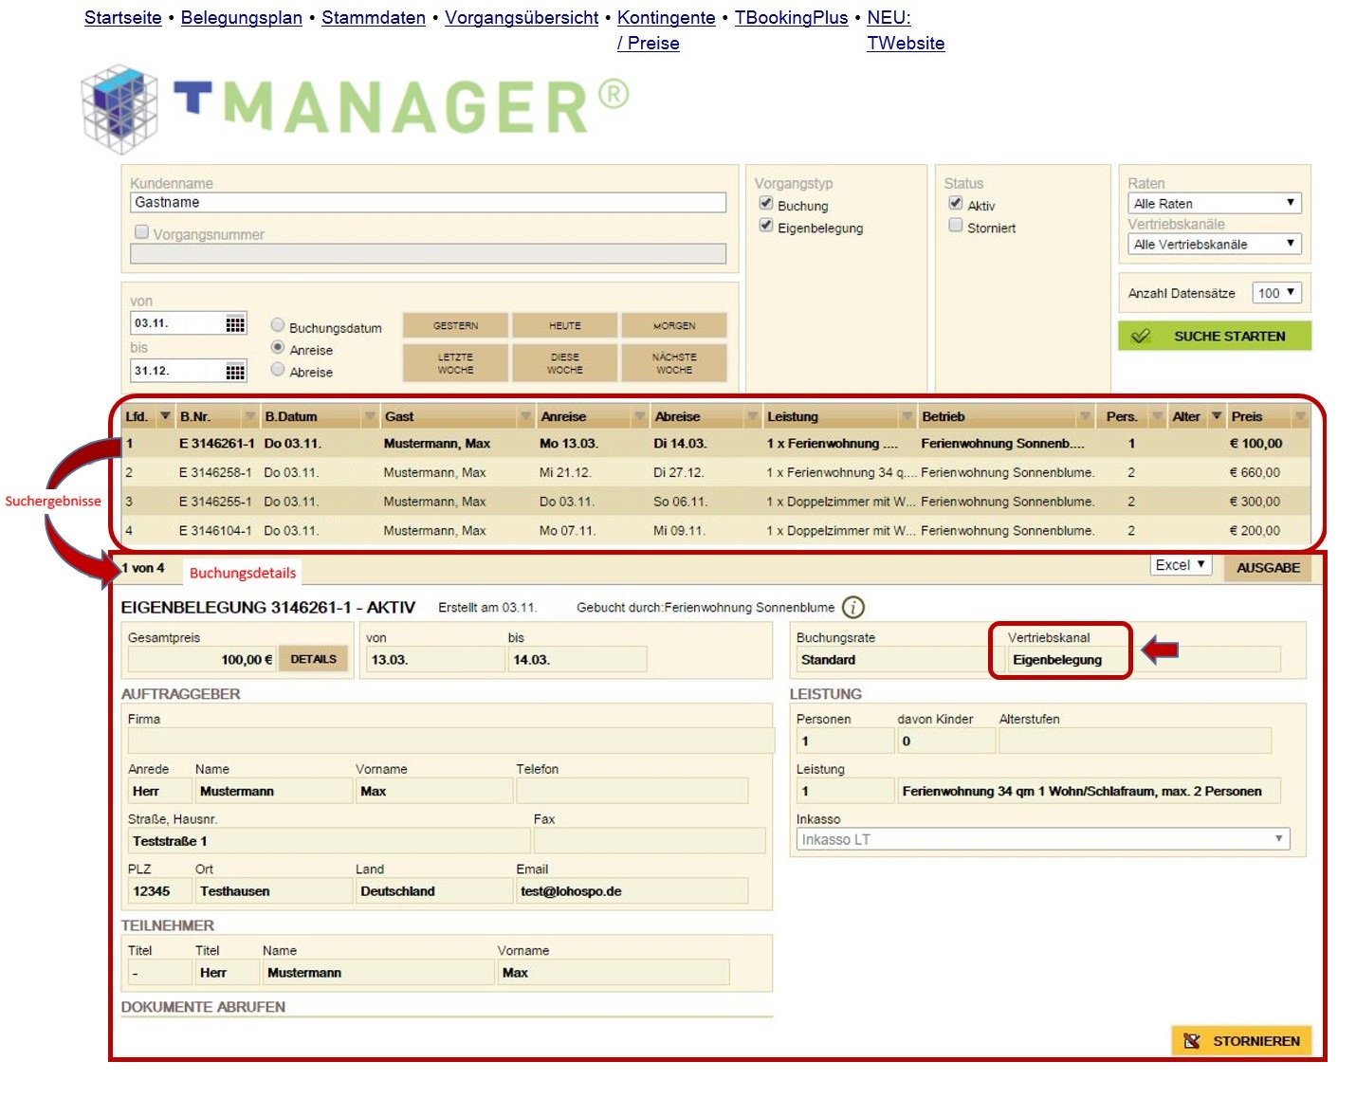Click the DIESE WOCHE button
1356x1098 pixels.
tap(565, 363)
